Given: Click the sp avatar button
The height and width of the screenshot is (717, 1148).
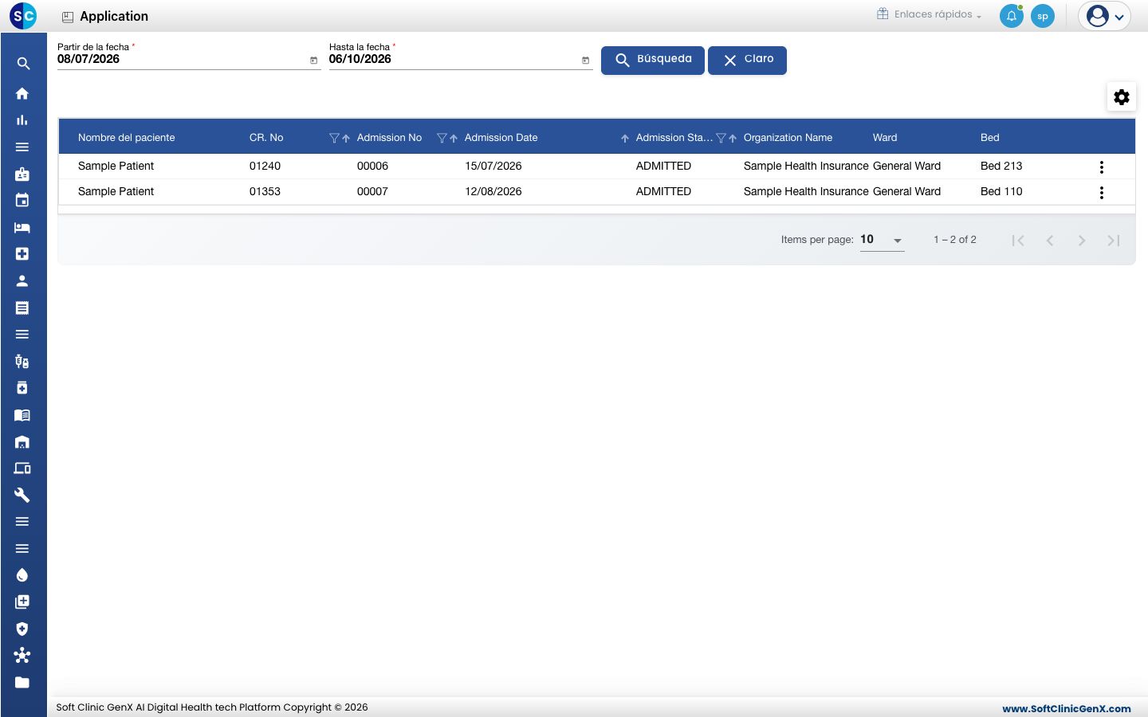Looking at the screenshot, I should coord(1043,16).
